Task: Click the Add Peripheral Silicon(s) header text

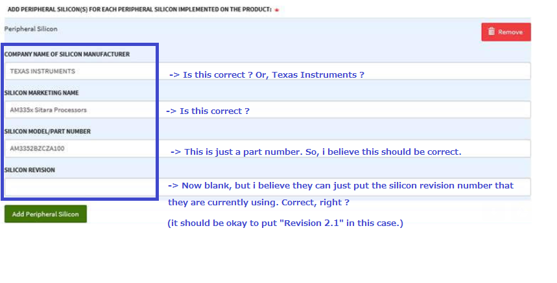Action: point(139,10)
